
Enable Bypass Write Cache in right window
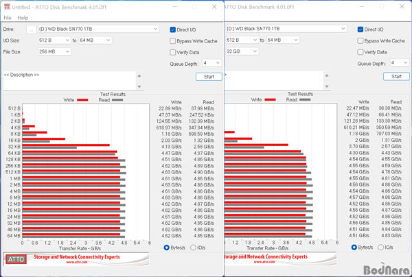pyautogui.click(x=360, y=40)
